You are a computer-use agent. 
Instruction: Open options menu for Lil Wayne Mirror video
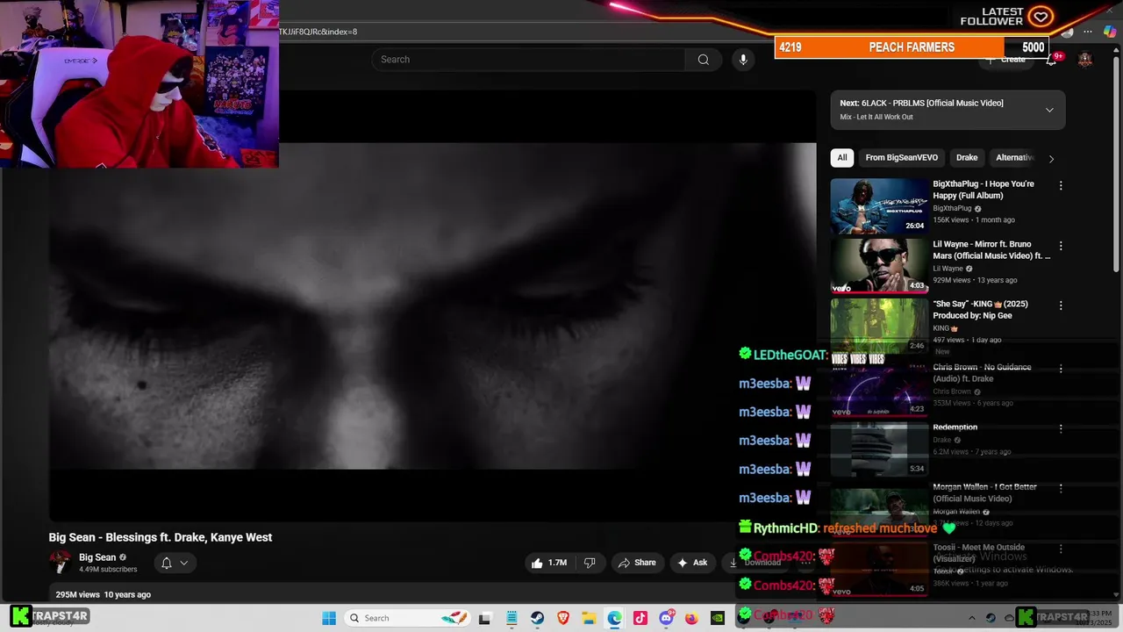(1061, 246)
